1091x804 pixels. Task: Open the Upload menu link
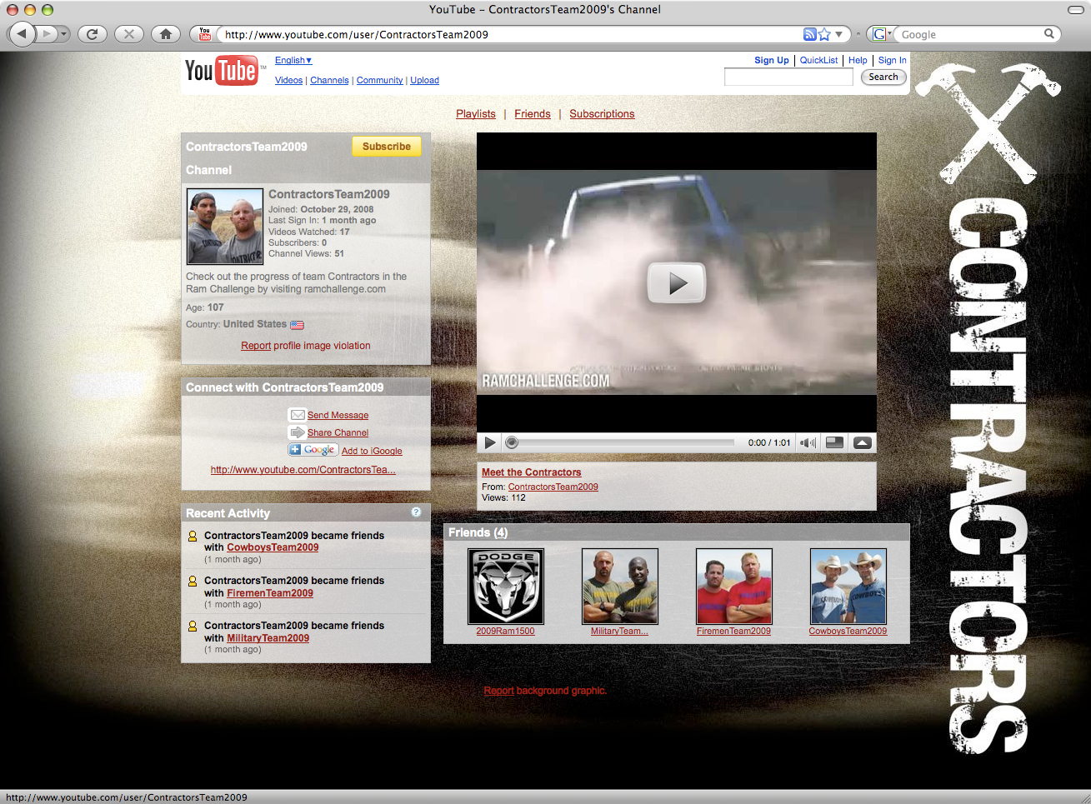tap(424, 80)
